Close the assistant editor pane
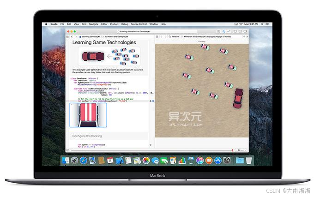The image size is (314, 197). tap(247, 37)
